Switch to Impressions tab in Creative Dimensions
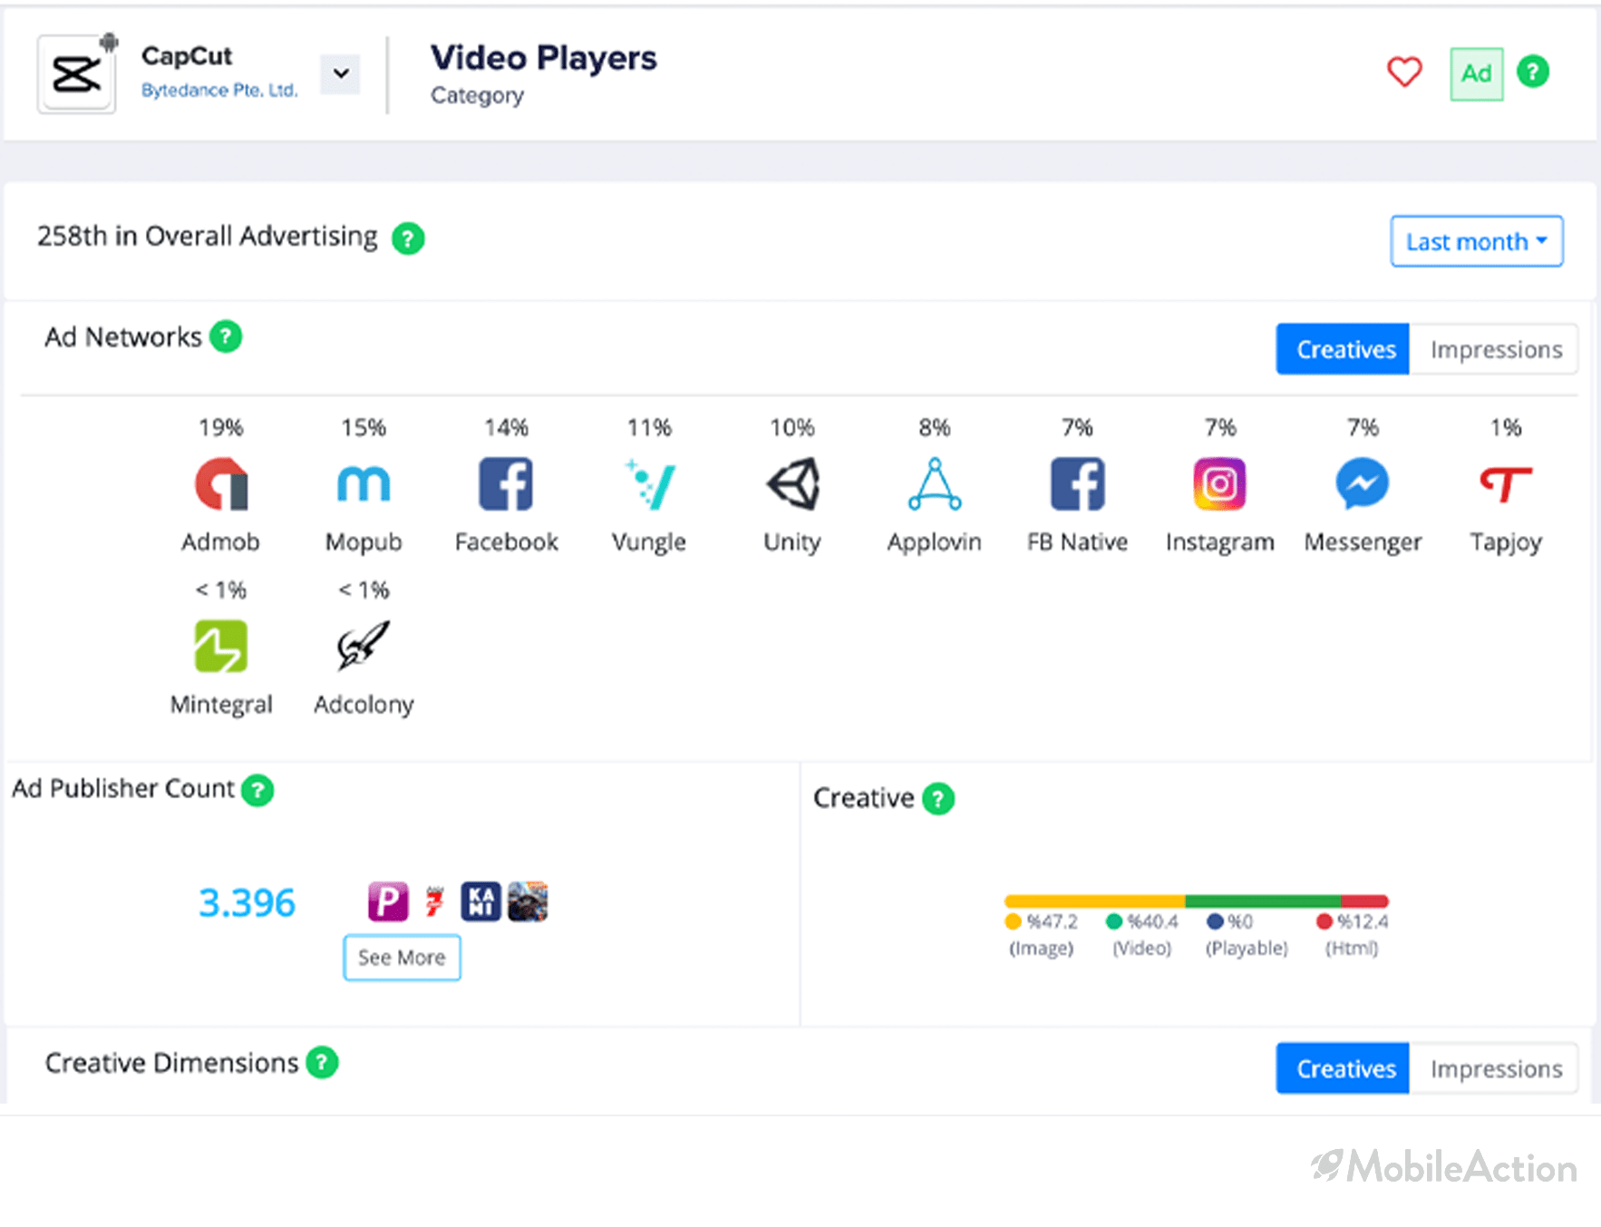This screenshot has width=1601, height=1227. pyautogui.click(x=1494, y=1068)
